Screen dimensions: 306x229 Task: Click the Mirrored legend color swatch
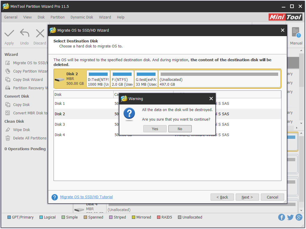click(133, 217)
